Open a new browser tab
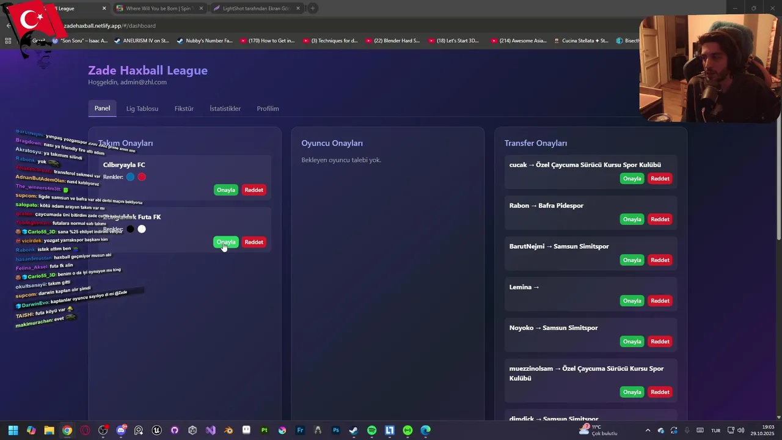 pos(313,9)
